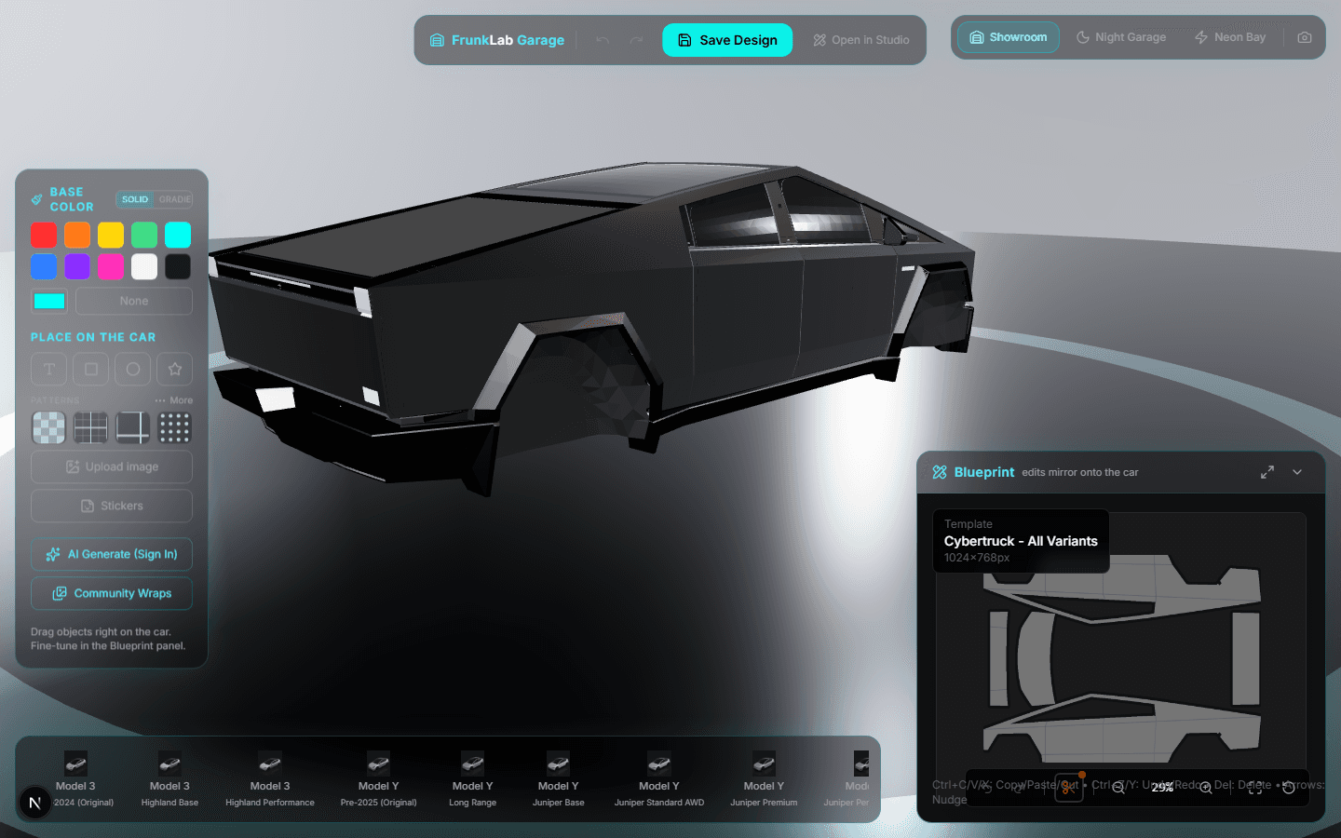The height and width of the screenshot is (838, 1341).
Task: Select Model Y Juniper Standard AWD car
Action: point(659,779)
